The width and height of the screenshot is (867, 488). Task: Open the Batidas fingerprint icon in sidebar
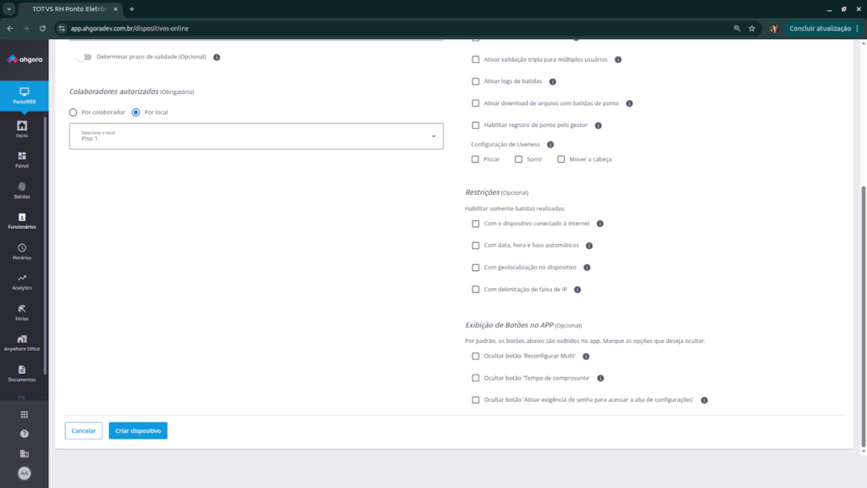point(22,186)
